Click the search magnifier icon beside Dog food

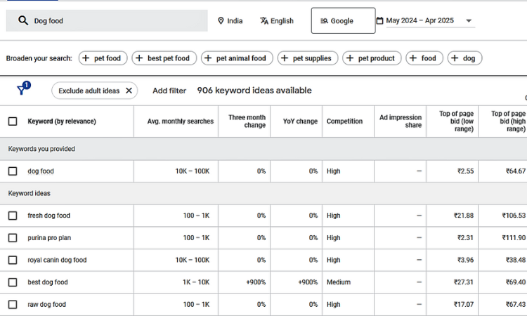[x=23, y=20]
